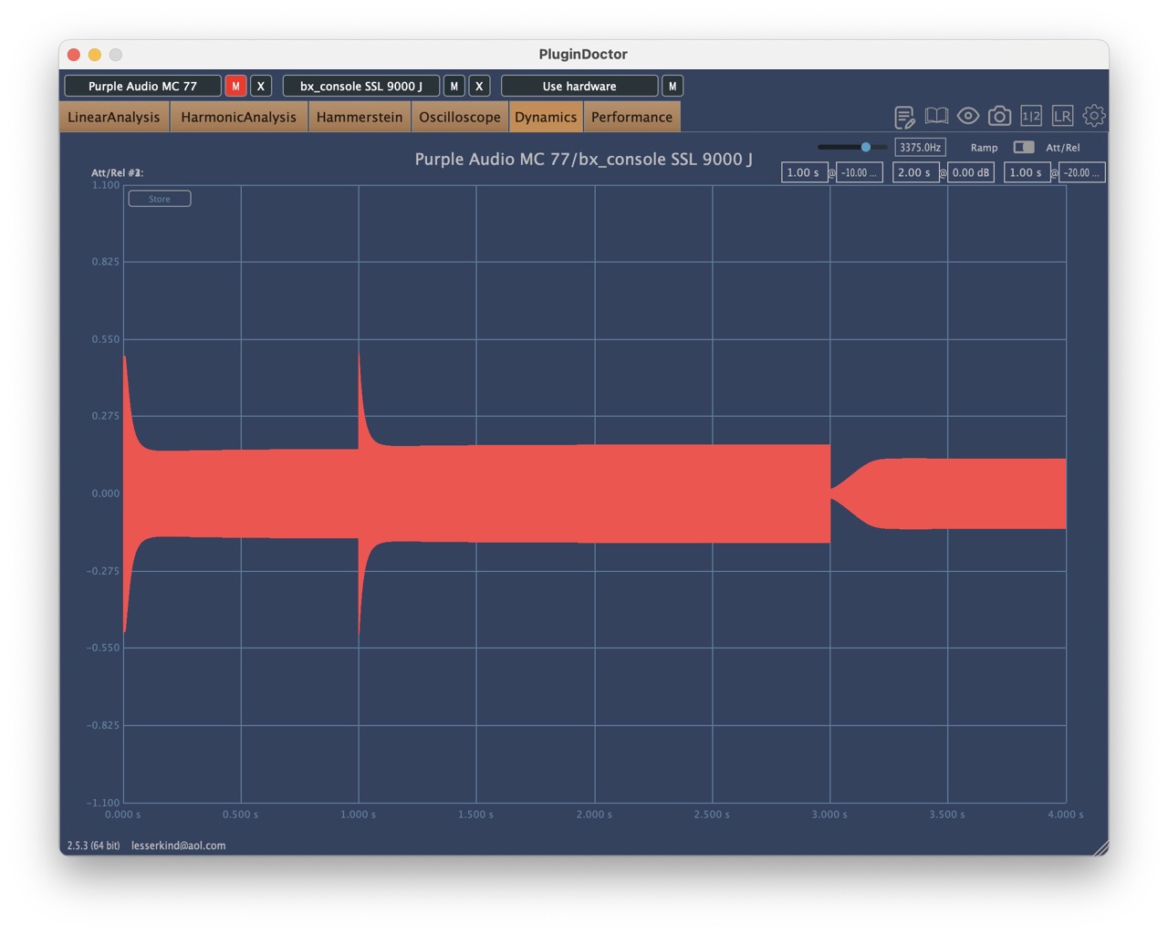This screenshot has width=1168, height=934.
Task: Select the LR channel icon
Action: point(1062,116)
